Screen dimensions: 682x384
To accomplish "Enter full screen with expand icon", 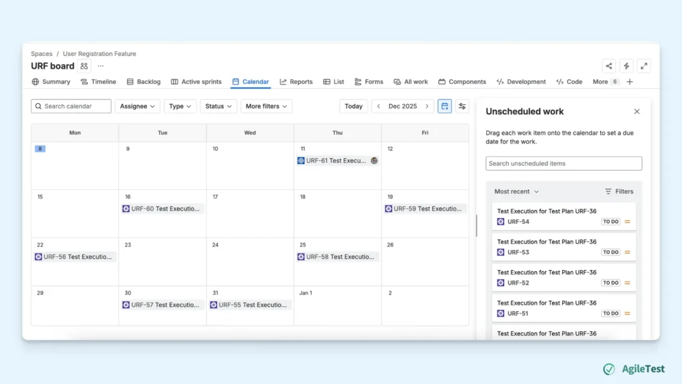I will coord(644,66).
